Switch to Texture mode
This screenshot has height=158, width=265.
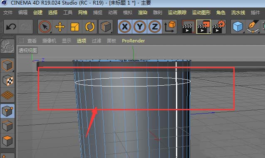(7, 80)
